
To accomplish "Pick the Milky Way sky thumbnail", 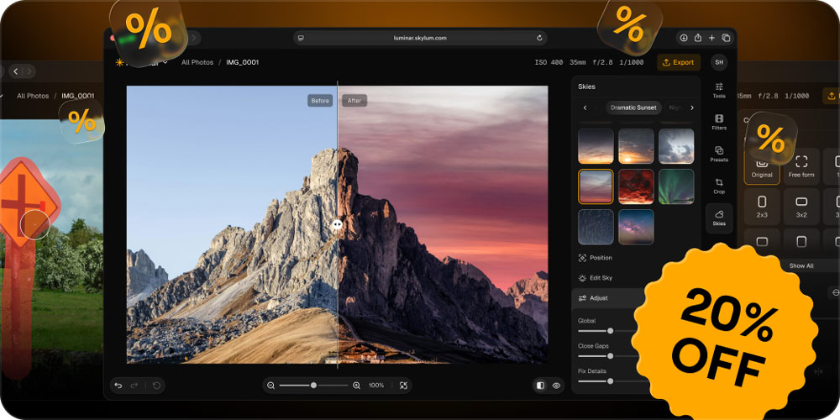I will (x=636, y=227).
